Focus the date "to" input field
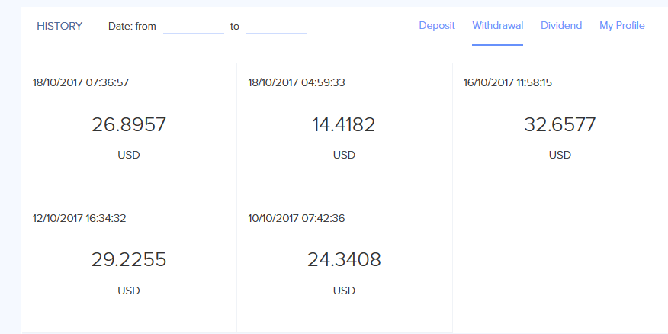Image resolution: width=668 pixels, height=334 pixels. click(276, 26)
